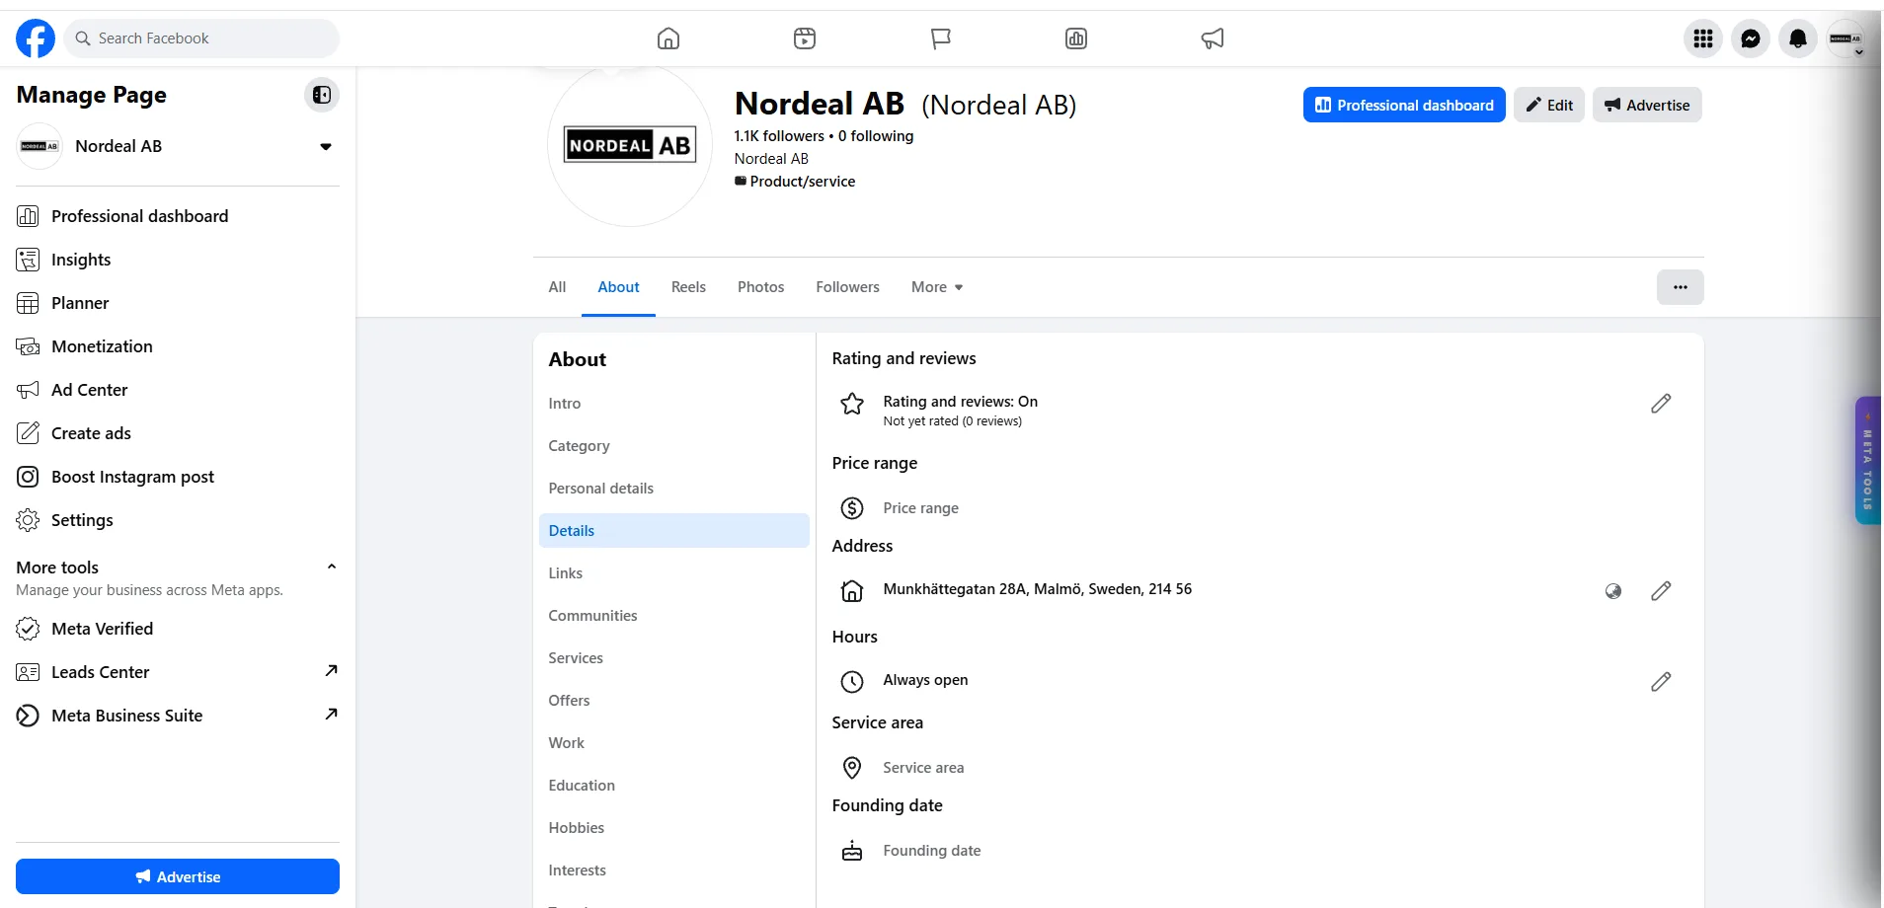
Task: Open Create ads in sidebar
Action: 178,433
